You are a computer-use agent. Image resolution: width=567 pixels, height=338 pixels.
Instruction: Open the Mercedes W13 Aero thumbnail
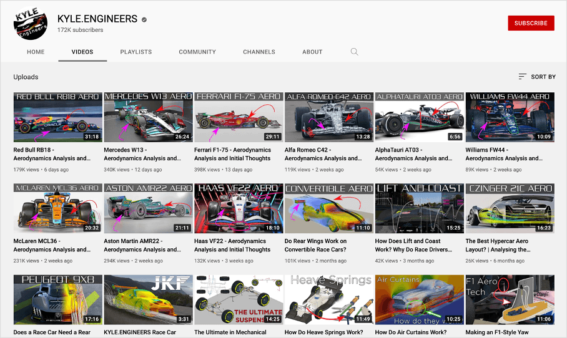point(148,117)
